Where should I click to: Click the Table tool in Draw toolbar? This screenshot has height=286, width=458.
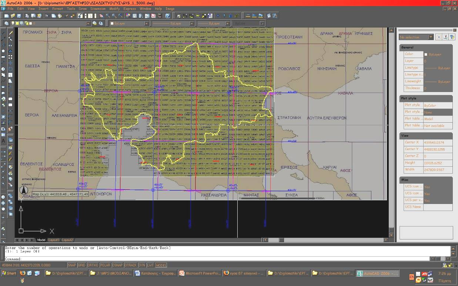pyautogui.click(x=3, y=135)
